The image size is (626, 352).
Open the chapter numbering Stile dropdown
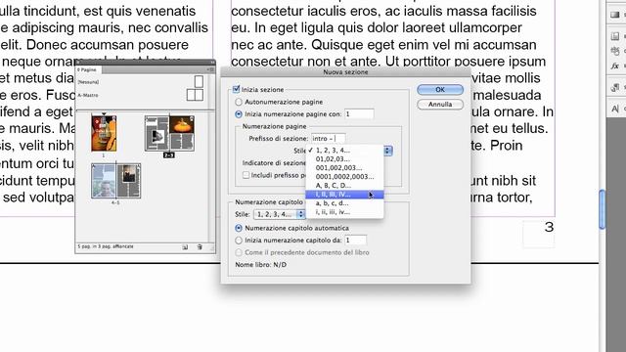coord(280,214)
